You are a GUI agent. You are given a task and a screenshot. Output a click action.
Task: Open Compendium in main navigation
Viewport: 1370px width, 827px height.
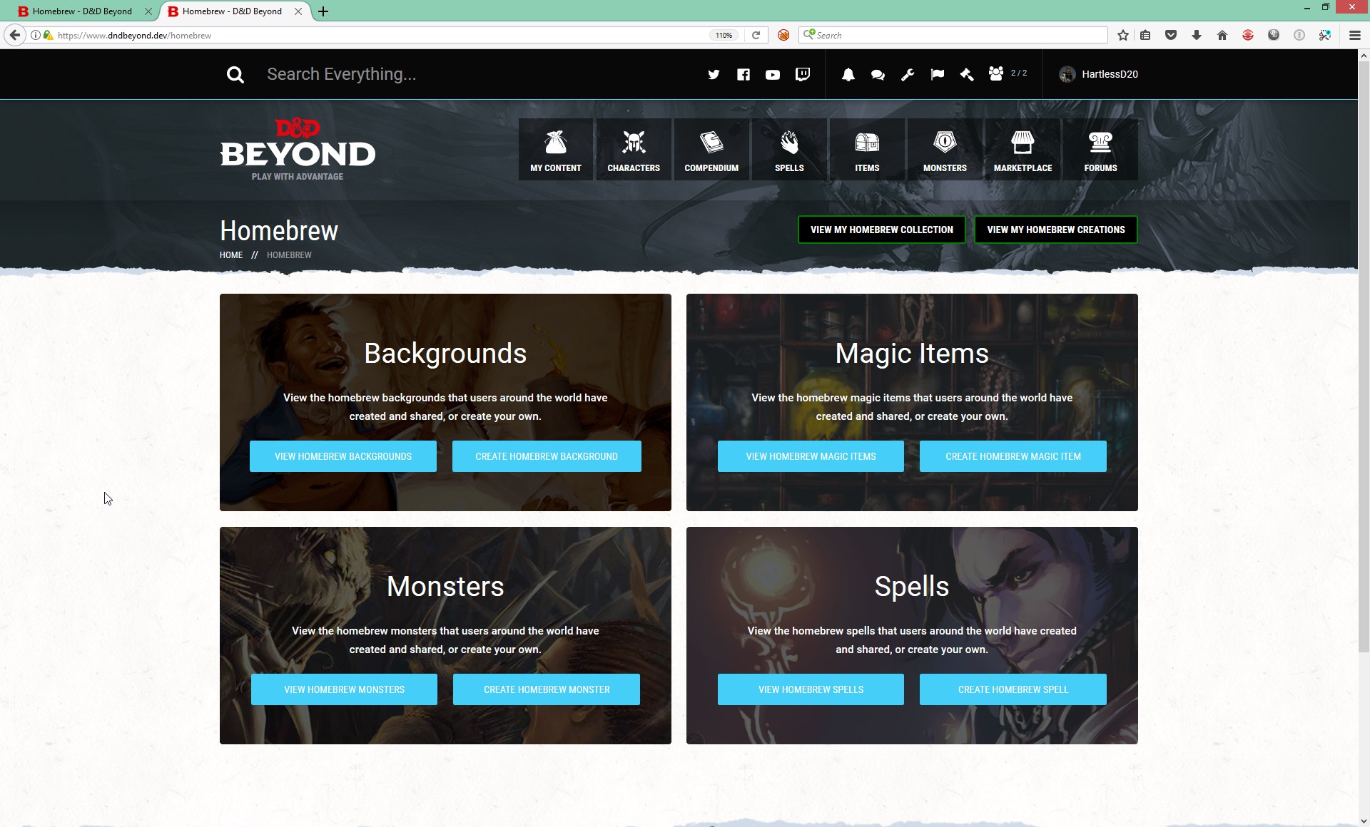711,149
